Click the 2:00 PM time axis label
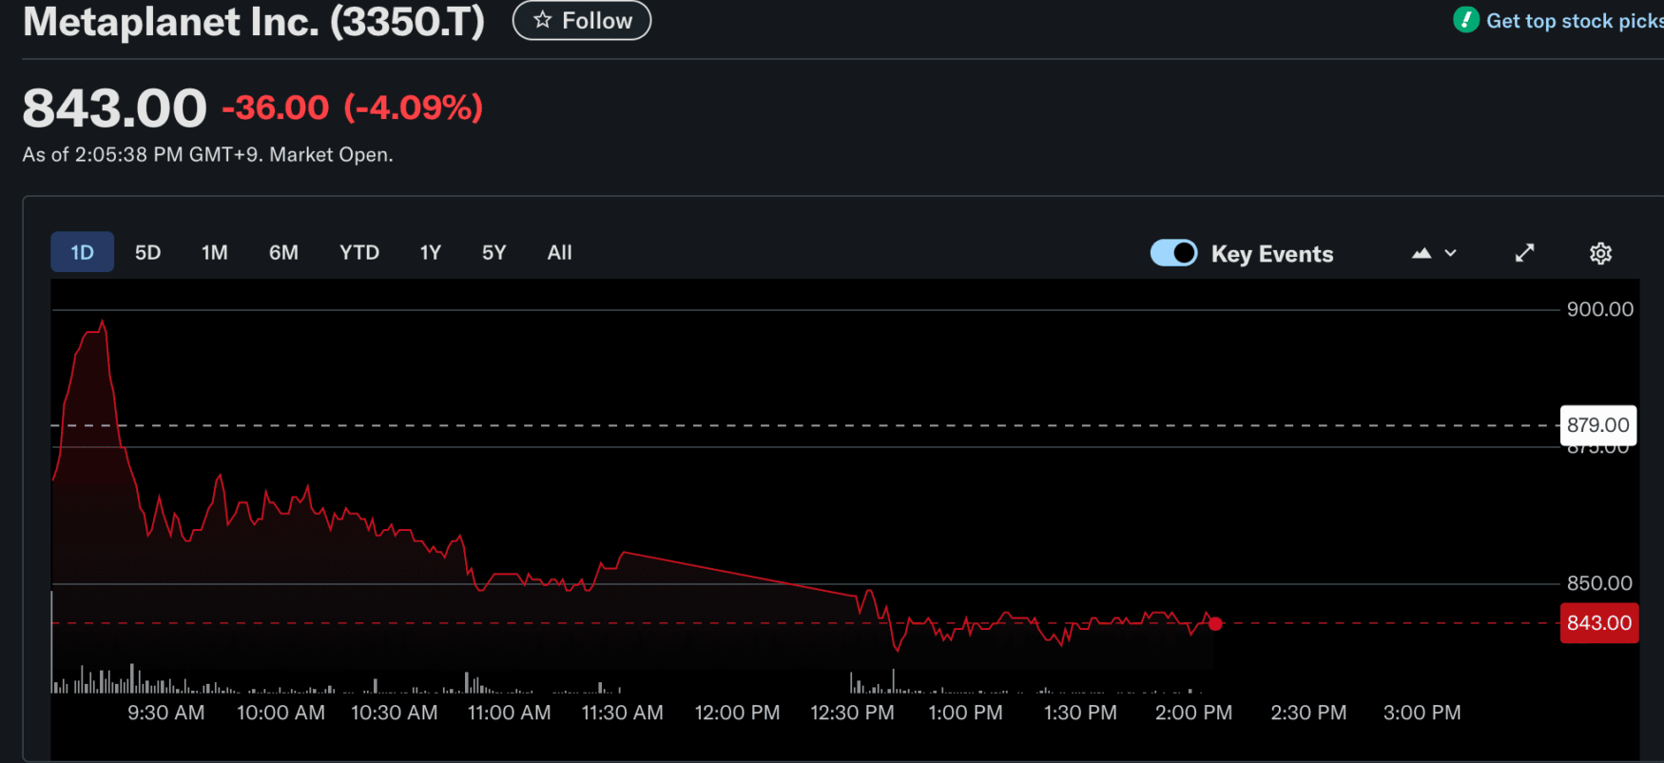 [1193, 713]
